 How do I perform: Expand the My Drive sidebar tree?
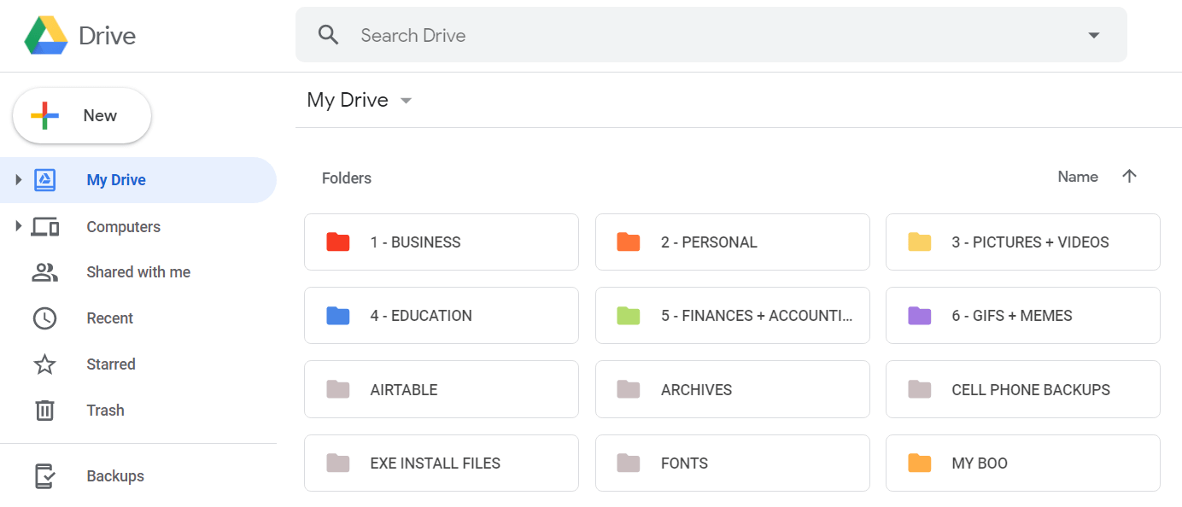click(x=19, y=179)
